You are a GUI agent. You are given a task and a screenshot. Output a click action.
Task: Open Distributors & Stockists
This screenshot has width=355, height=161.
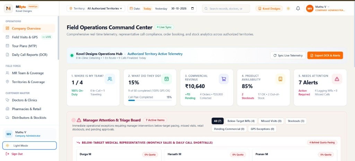29,118
